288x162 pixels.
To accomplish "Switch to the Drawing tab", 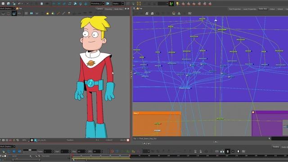I will tap(108, 9).
